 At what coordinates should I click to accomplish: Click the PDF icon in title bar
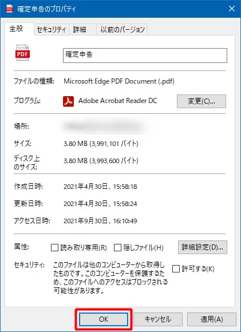click(10, 9)
